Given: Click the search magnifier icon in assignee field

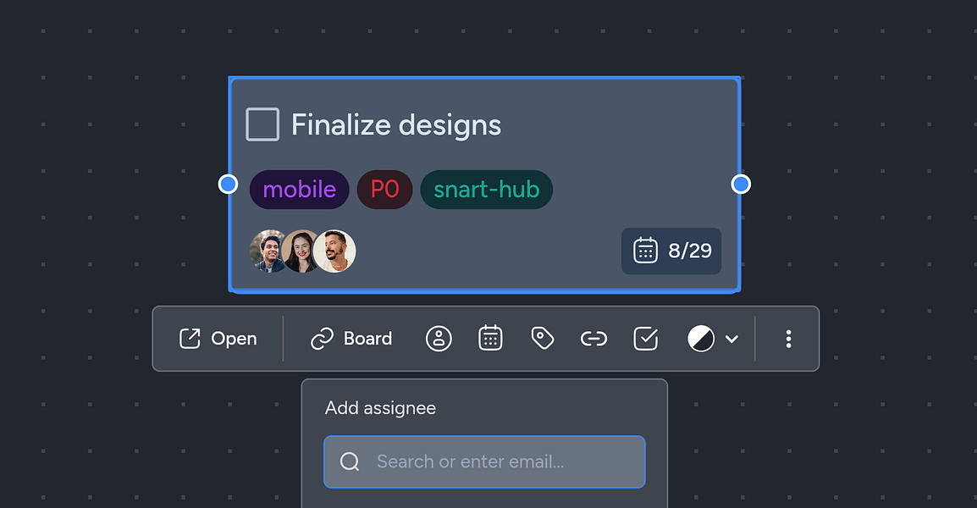Looking at the screenshot, I should coord(350,462).
